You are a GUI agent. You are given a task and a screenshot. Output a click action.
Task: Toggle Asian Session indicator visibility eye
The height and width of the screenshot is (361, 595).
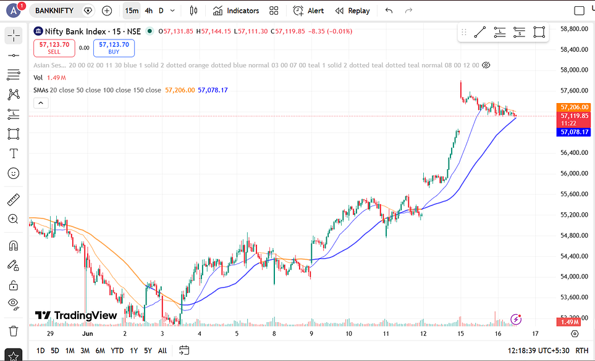click(x=486, y=65)
